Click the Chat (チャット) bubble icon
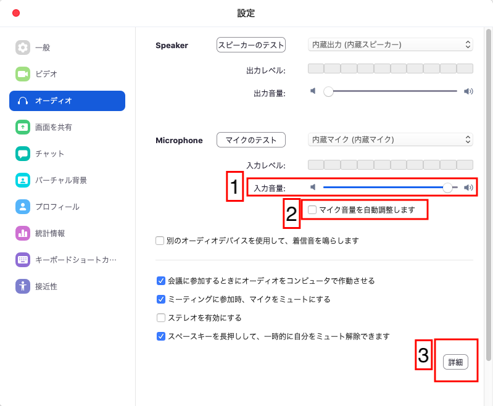Screen dimensions: 493x406 point(23,154)
